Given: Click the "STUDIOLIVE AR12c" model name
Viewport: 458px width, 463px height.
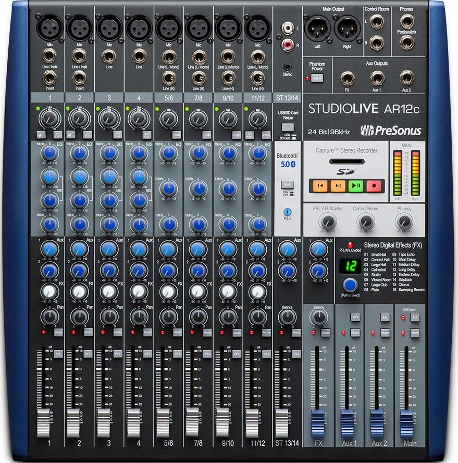Looking at the screenshot, I should tap(364, 109).
